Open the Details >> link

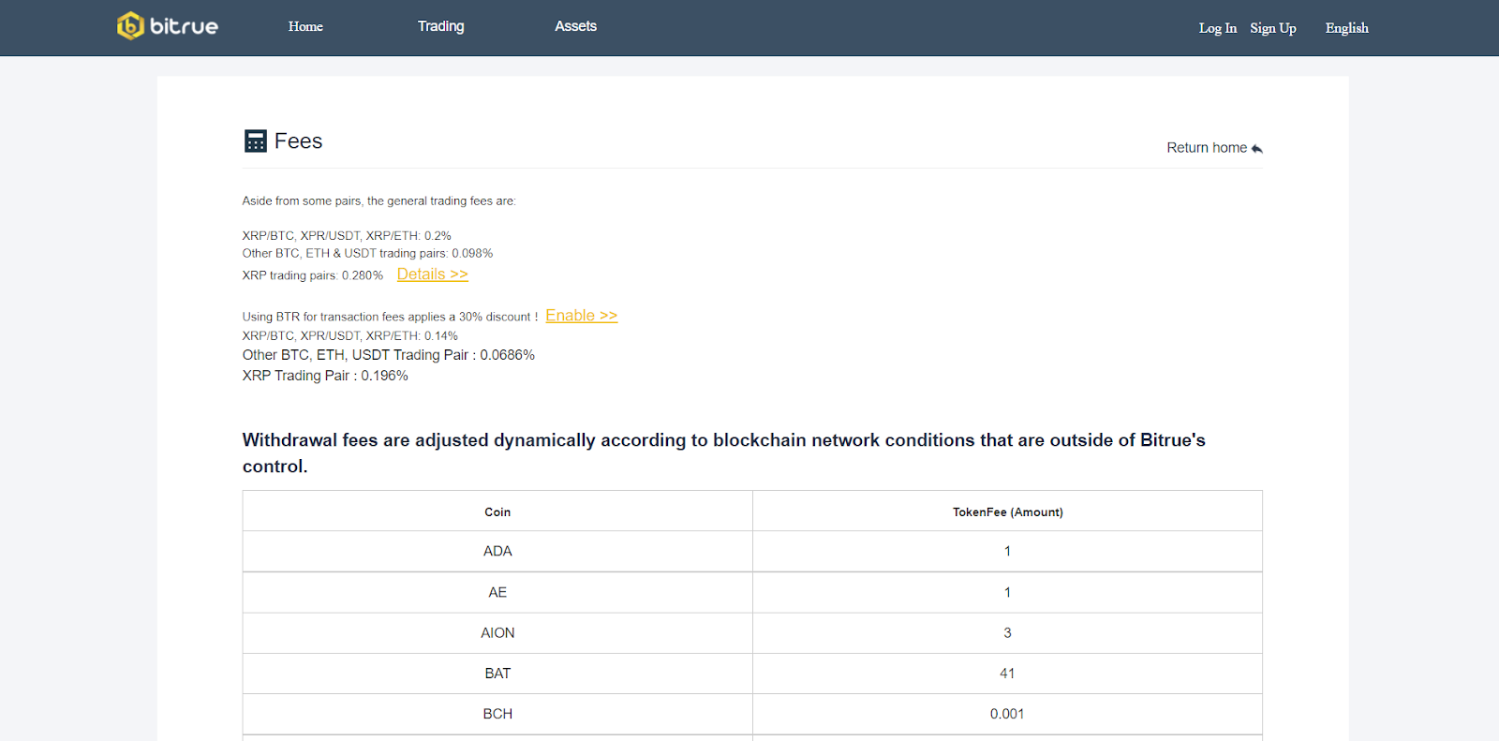[432, 274]
